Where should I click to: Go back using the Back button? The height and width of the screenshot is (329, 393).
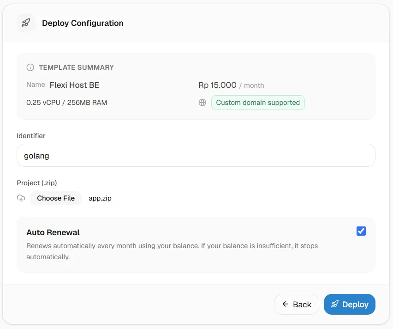297,304
